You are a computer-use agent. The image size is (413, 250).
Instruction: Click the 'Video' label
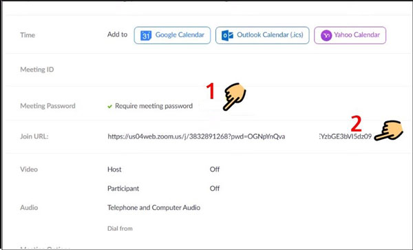(29, 169)
